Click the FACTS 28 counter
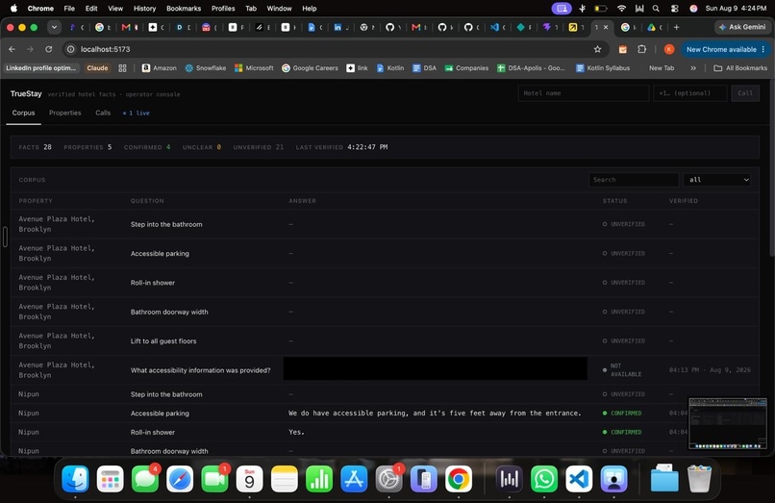The width and height of the screenshot is (775, 503). pos(35,147)
